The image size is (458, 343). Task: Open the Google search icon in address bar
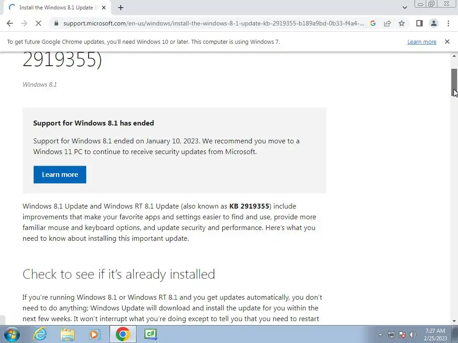tap(373, 23)
